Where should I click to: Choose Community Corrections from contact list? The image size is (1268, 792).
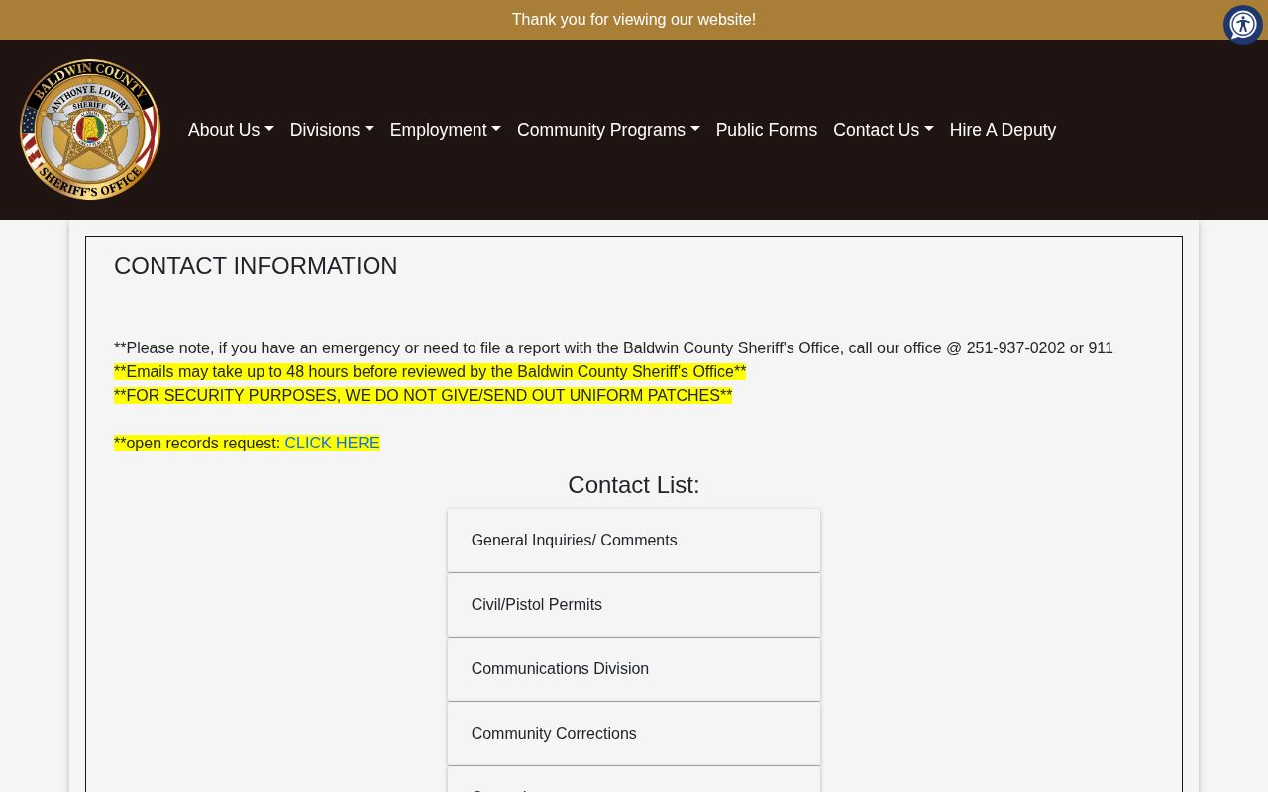(x=634, y=734)
